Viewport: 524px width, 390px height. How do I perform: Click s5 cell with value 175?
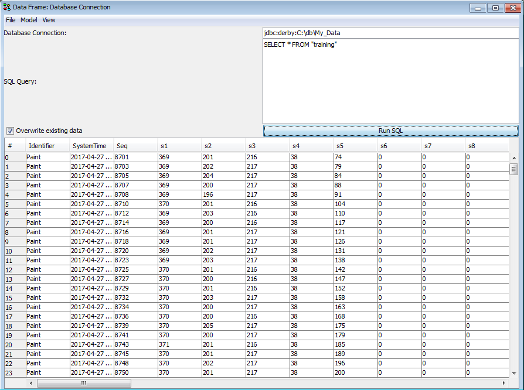point(356,326)
